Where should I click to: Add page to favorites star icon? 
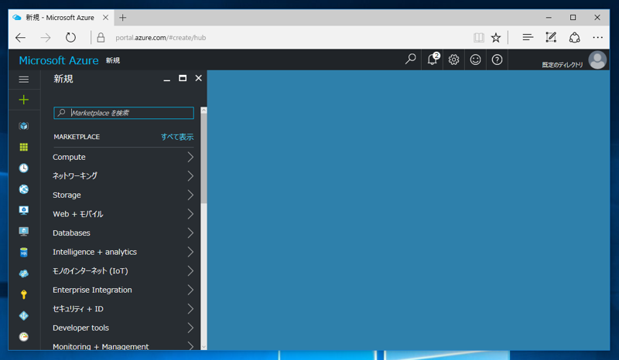point(496,37)
